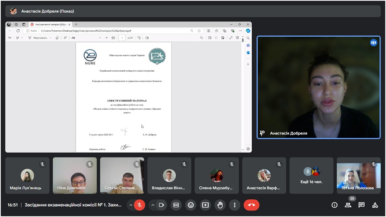Click the present screen icon
Screen dimensions: 386x217
click(205, 205)
